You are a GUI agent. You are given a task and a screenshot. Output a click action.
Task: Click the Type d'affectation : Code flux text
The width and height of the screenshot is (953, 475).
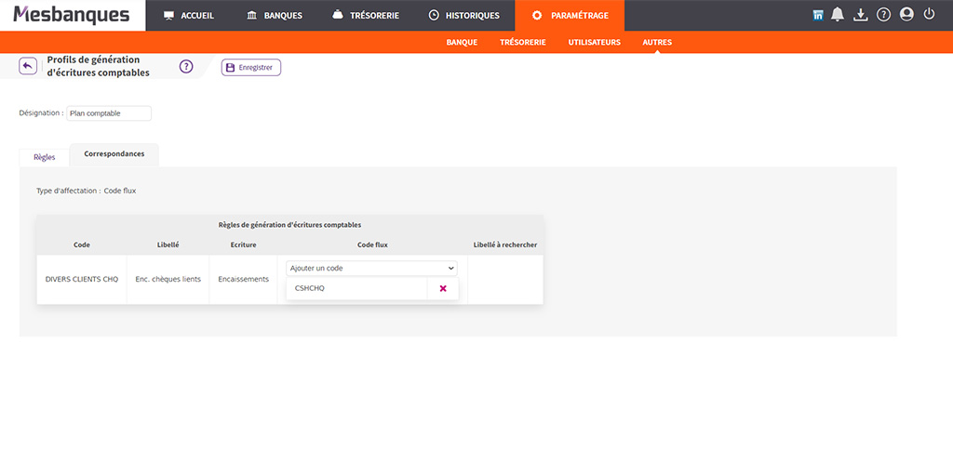(87, 191)
